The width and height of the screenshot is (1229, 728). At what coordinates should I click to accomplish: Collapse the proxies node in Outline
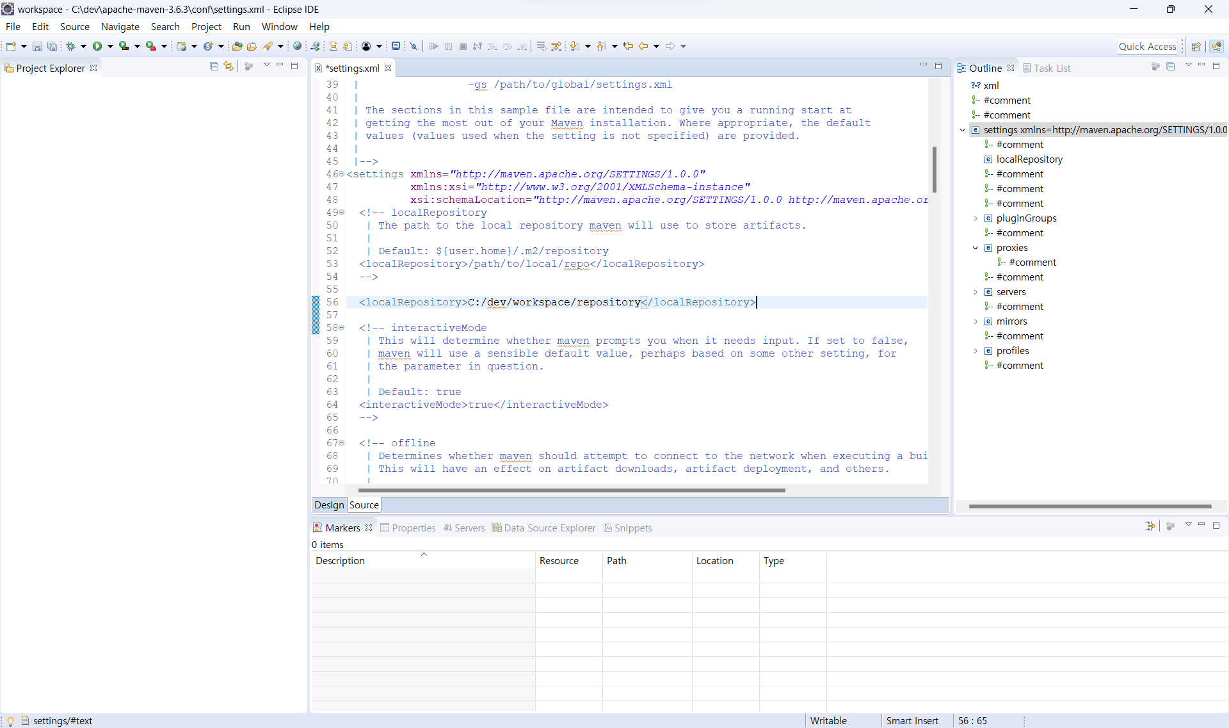tap(976, 248)
